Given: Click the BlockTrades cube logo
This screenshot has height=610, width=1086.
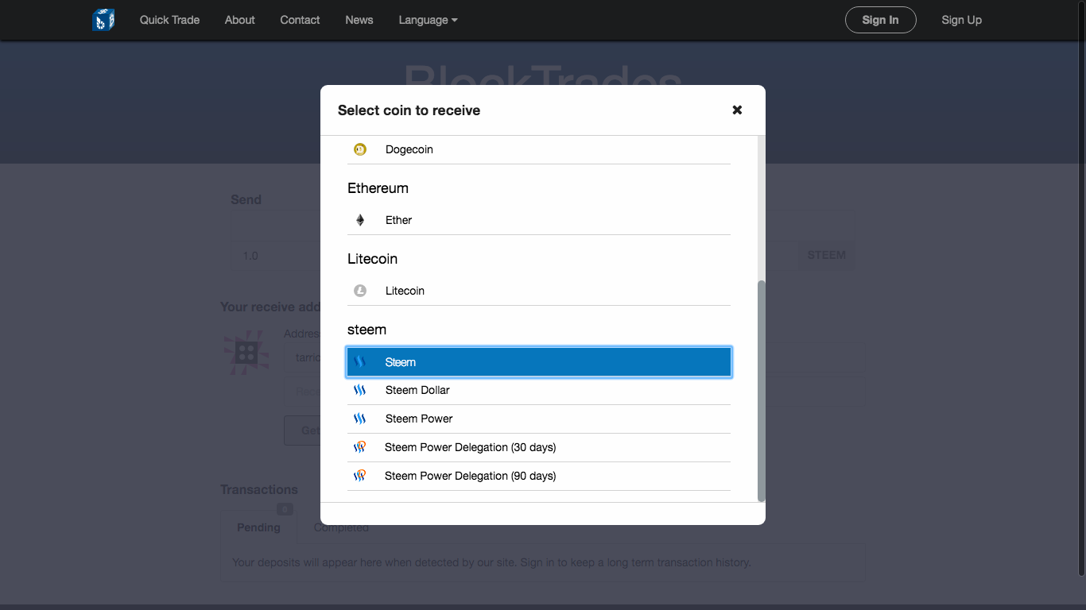Looking at the screenshot, I should tap(103, 20).
